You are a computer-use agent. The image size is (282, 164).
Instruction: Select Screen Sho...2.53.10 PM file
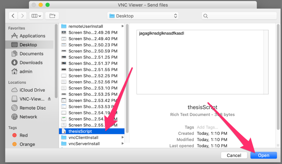[92, 88]
